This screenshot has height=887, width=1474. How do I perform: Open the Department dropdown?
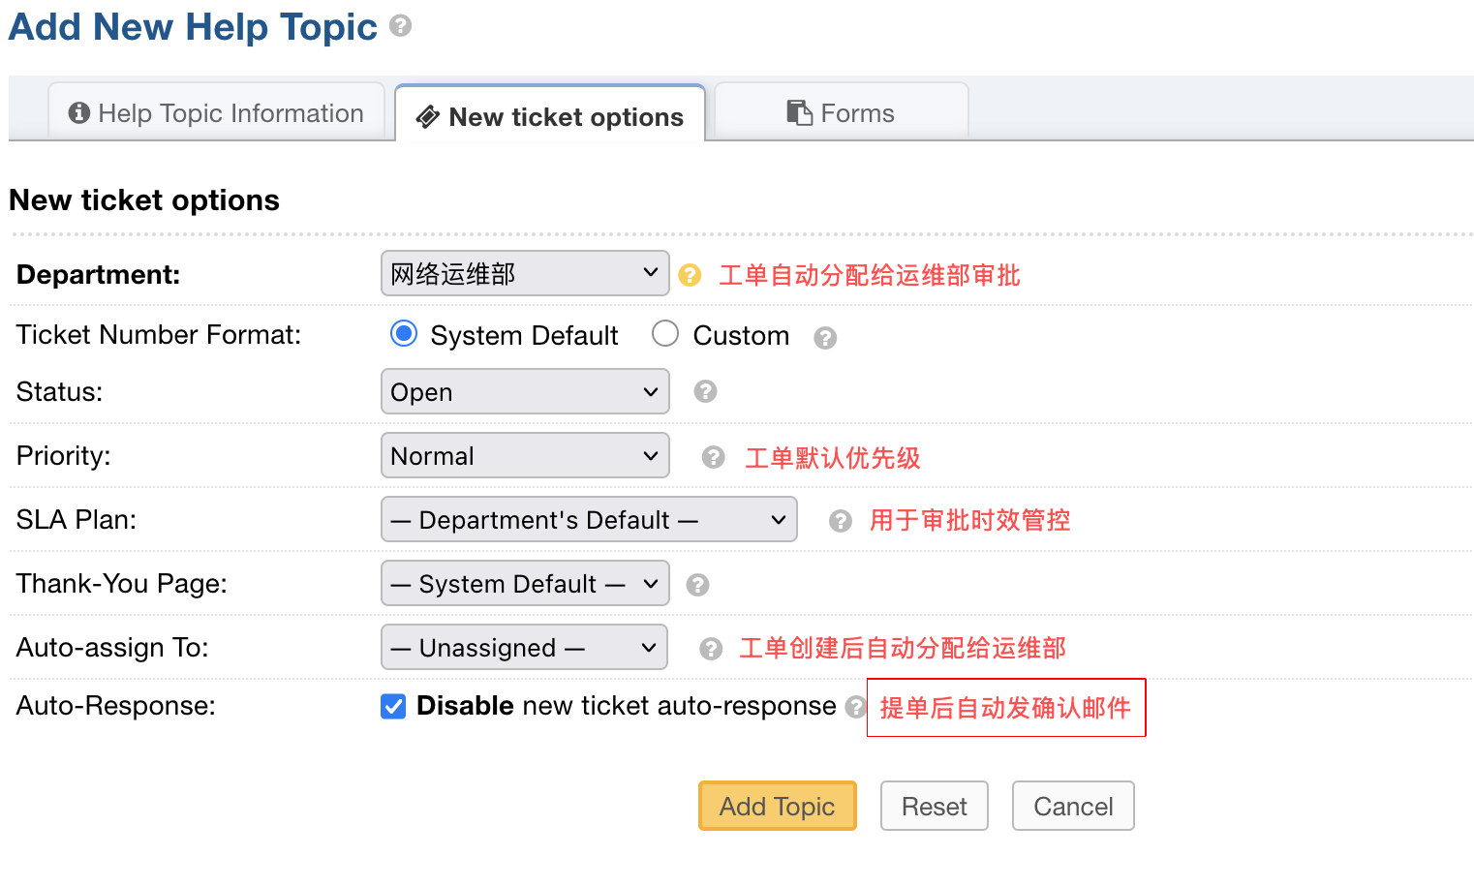[x=524, y=274]
